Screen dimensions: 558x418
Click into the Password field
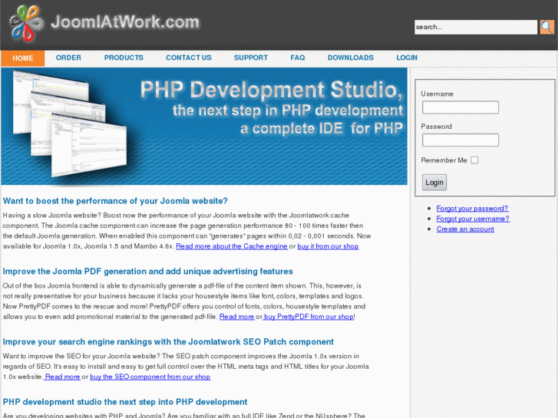pyautogui.click(x=460, y=140)
